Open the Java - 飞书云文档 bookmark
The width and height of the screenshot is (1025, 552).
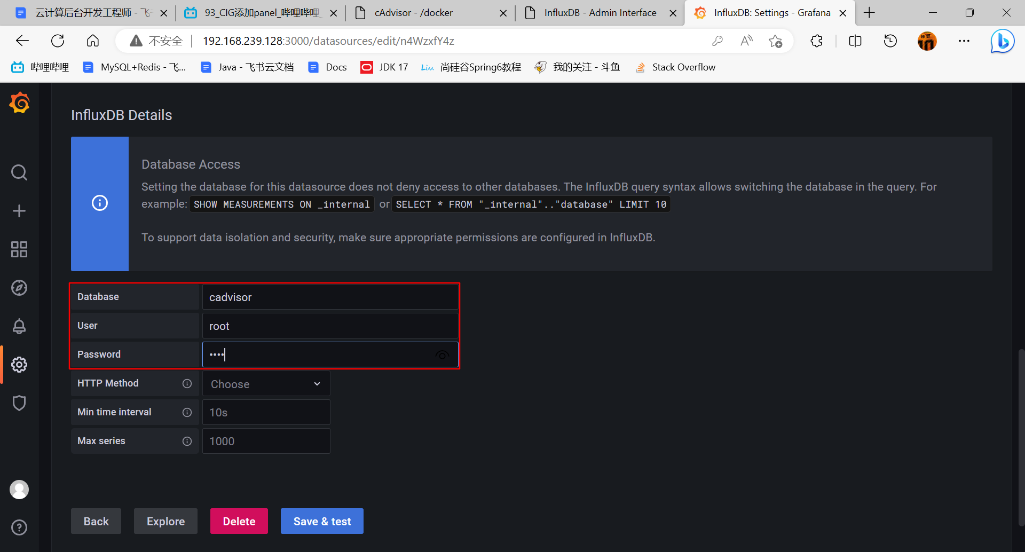(x=247, y=67)
